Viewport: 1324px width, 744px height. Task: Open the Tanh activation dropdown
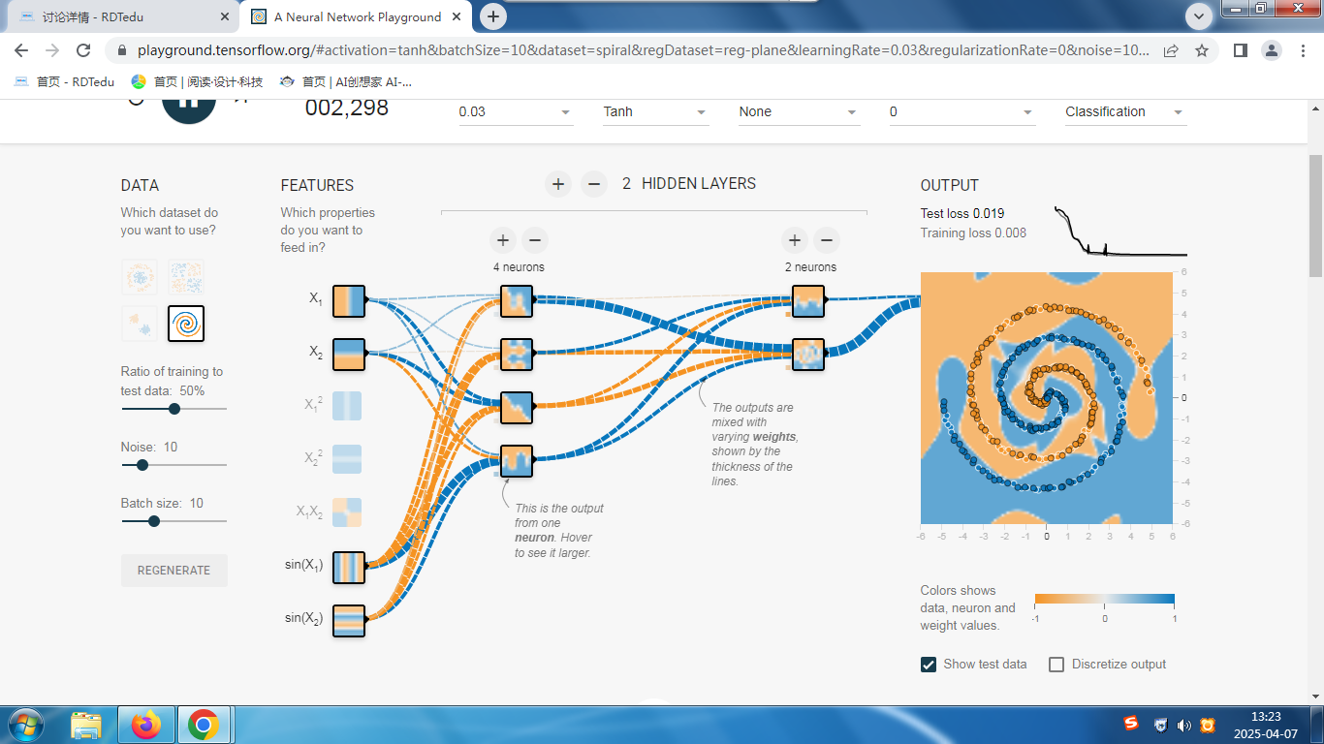[655, 112]
